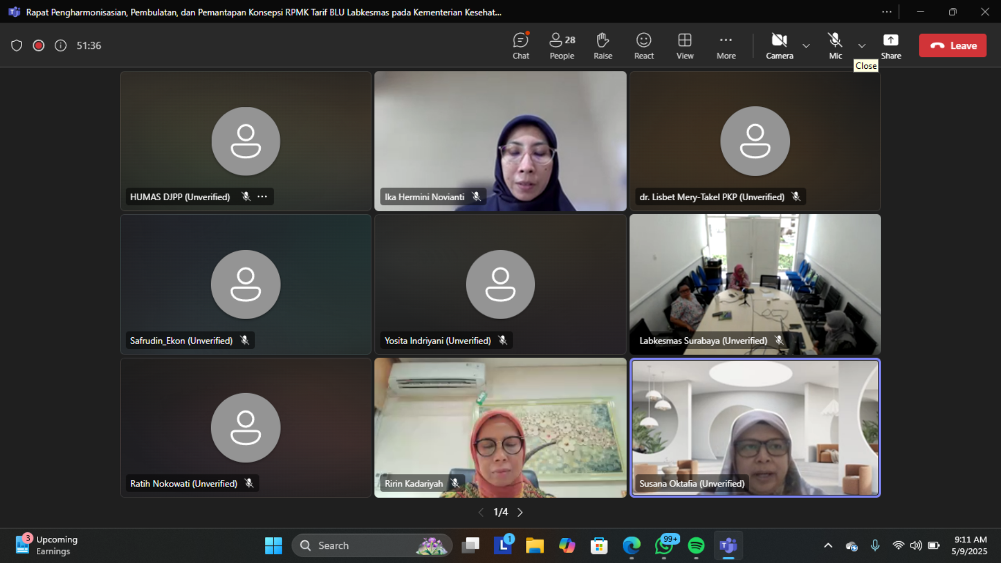Open more options on HUMAS DJPP tile
Image resolution: width=1001 pixels, height=563 pixels.
click(x=262, y=197)
